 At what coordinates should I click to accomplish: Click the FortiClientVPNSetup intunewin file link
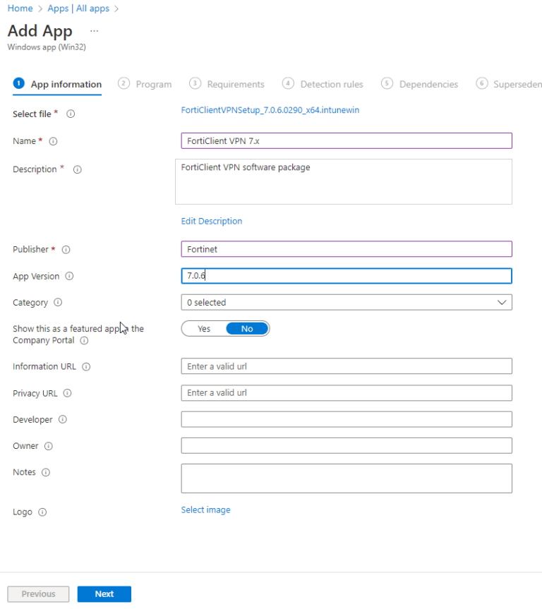click(270, 110)
